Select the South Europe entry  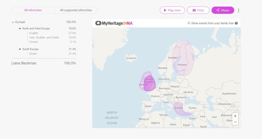coord(30,49)
